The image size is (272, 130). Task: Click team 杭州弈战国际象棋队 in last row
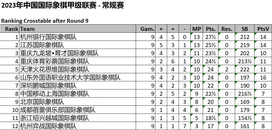click(48, 126)
